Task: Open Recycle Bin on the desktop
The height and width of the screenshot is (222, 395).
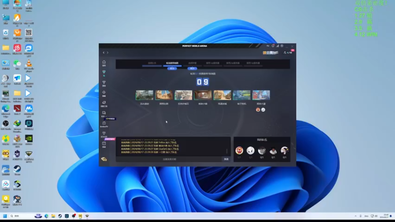Action: (5, 34)
